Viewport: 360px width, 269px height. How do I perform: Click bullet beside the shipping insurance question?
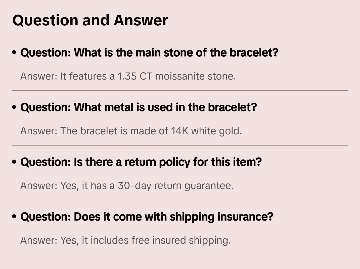pyautogui.click(x=14, y=217)
